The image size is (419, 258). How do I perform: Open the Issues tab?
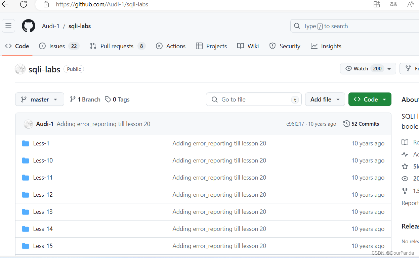coord(59,46)
